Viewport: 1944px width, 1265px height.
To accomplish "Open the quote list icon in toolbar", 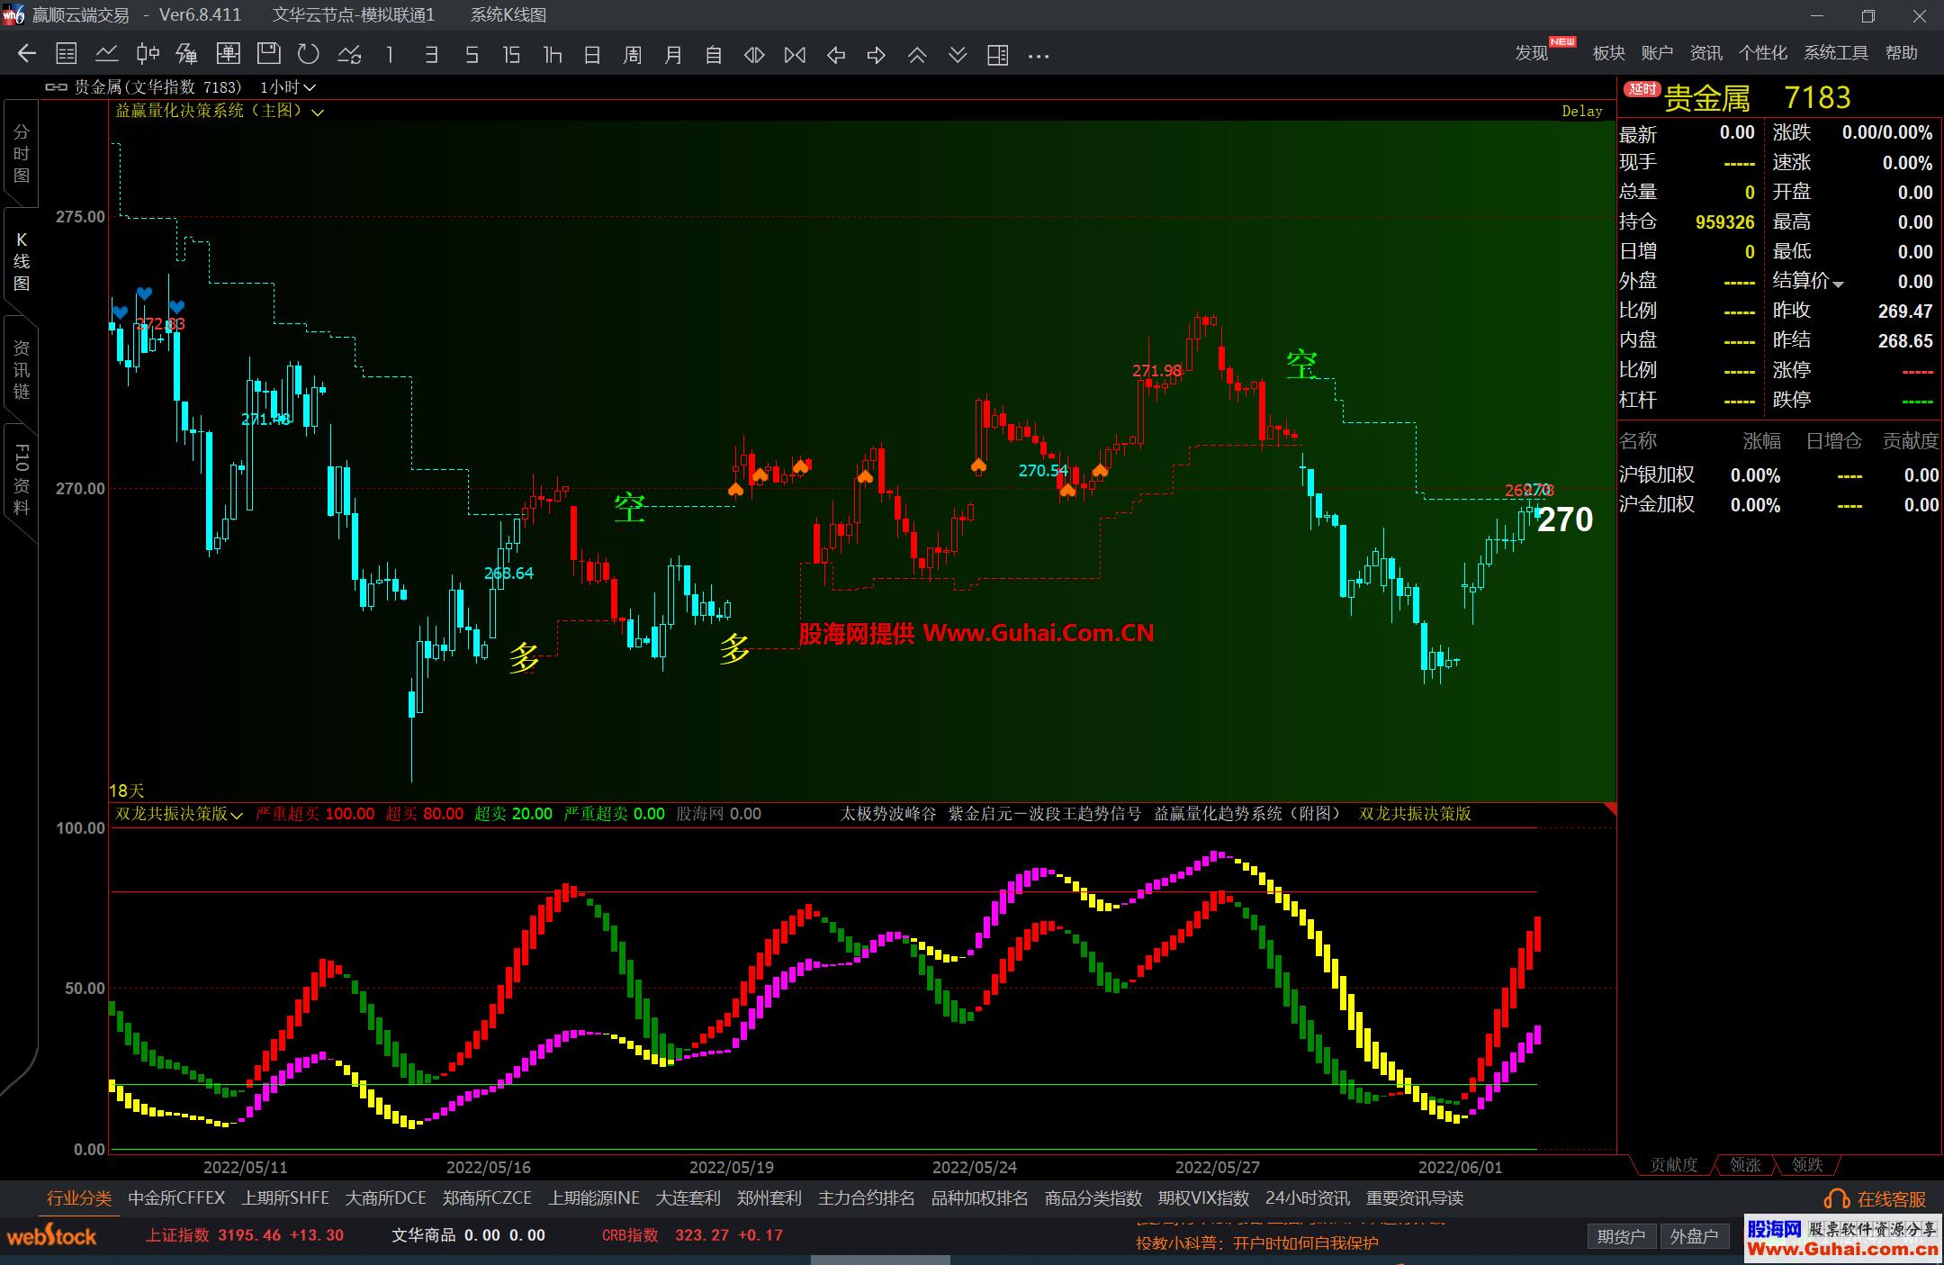I will (x=67, y=54).
